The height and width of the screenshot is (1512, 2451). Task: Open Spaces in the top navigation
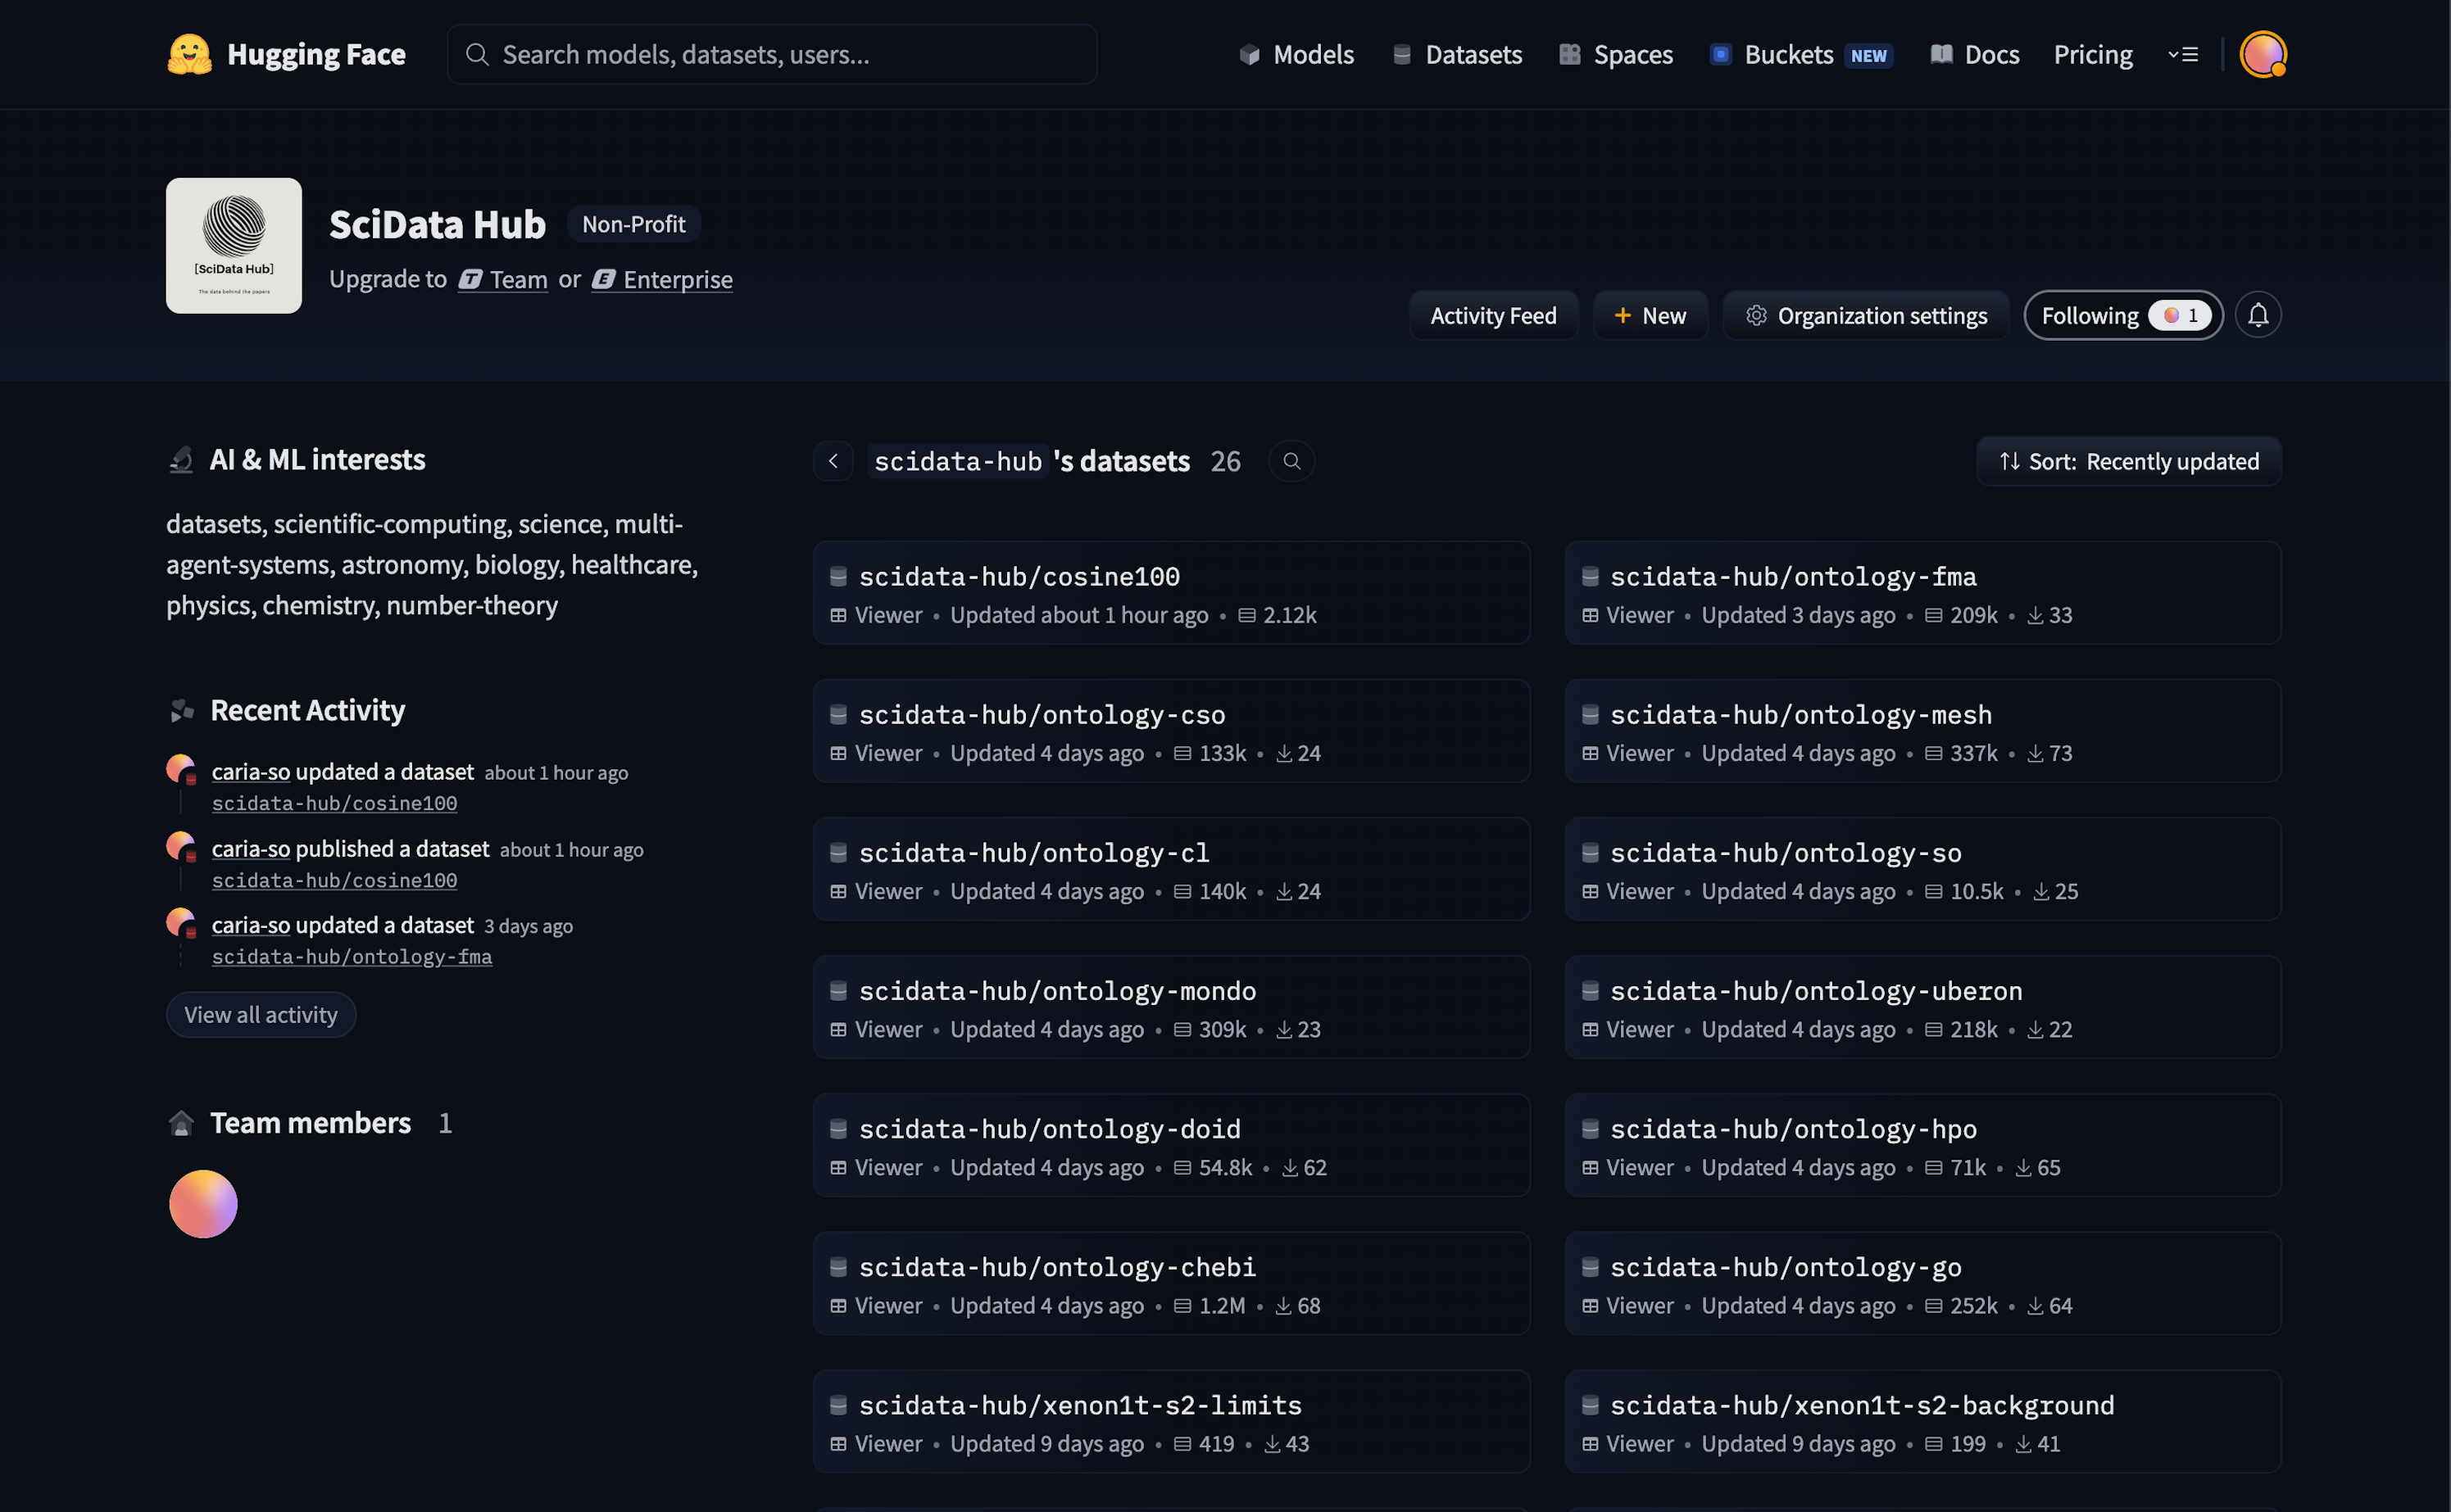pyautogui.click(x=1616, y=54)
